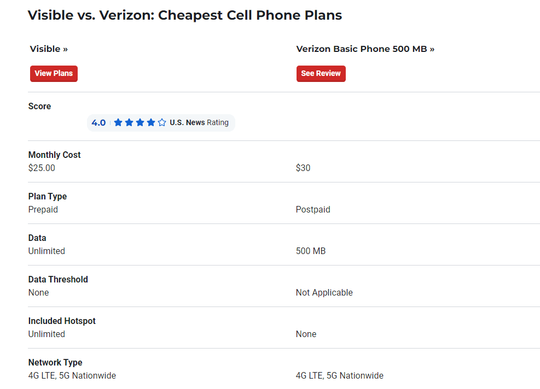Click the Not Applicable data threshold value
This screenshot has height=389, width=540.
pos(324,293)
